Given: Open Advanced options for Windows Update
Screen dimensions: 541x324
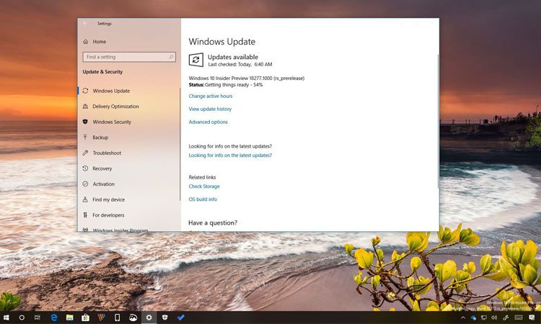Looking at the screenshot, I should click(208, 122).
